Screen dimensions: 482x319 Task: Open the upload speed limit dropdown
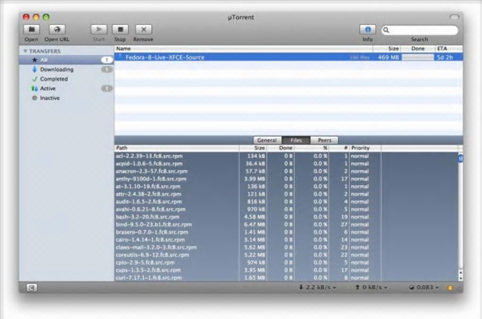[372, 287]
